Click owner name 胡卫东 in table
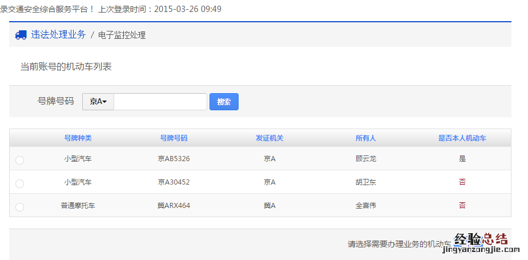 pos(365,182)
